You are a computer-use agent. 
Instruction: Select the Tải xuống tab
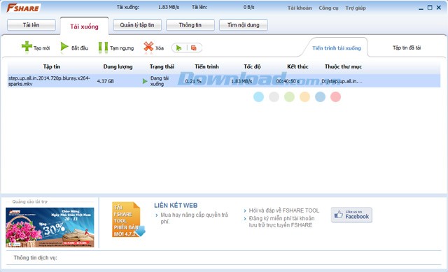[84, 27]
